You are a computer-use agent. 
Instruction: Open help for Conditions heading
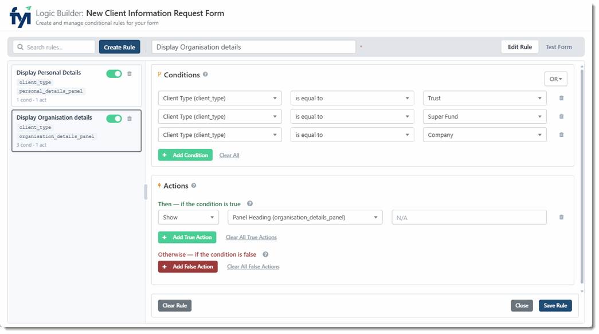pos(205,74)
